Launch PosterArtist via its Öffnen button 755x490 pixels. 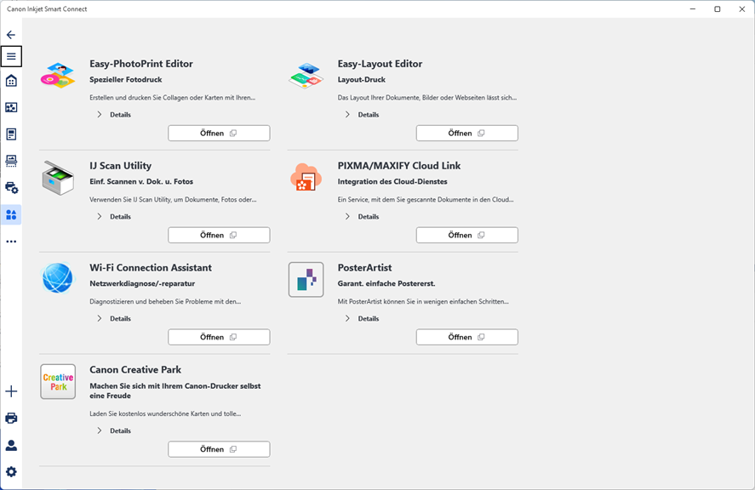click(x=467, y=337)
